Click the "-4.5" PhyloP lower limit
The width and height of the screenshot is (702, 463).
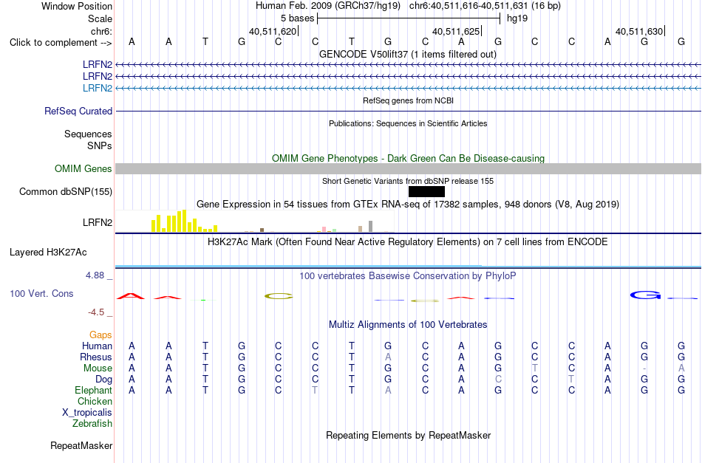point(96,312)
